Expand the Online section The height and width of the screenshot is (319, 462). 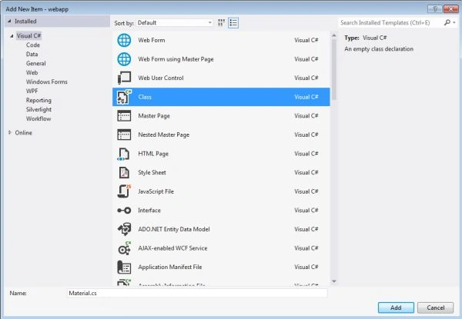[x=10, y=133]
